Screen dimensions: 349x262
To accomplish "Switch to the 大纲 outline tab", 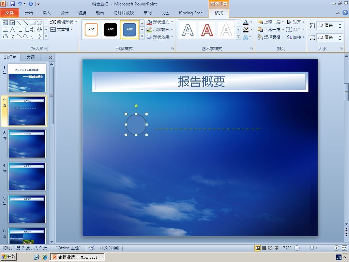I will 30,57.
